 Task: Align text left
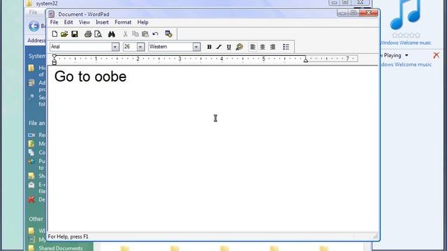pyautogui.click(x=253, y=47)
